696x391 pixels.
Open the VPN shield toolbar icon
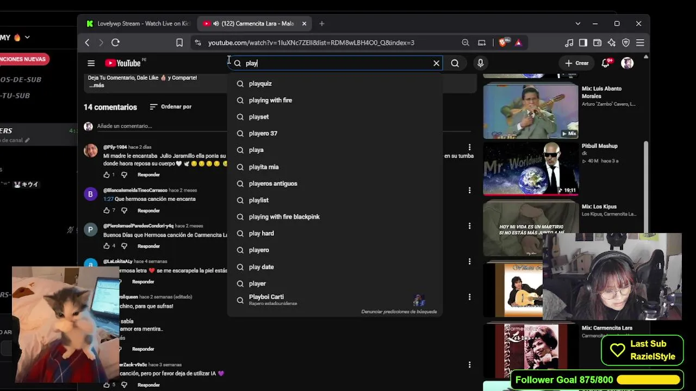626,42
